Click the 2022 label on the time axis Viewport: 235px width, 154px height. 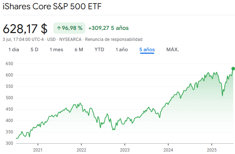coord(81,150)
